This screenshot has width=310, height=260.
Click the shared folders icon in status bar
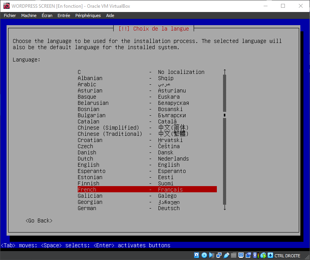coord(233,255)
